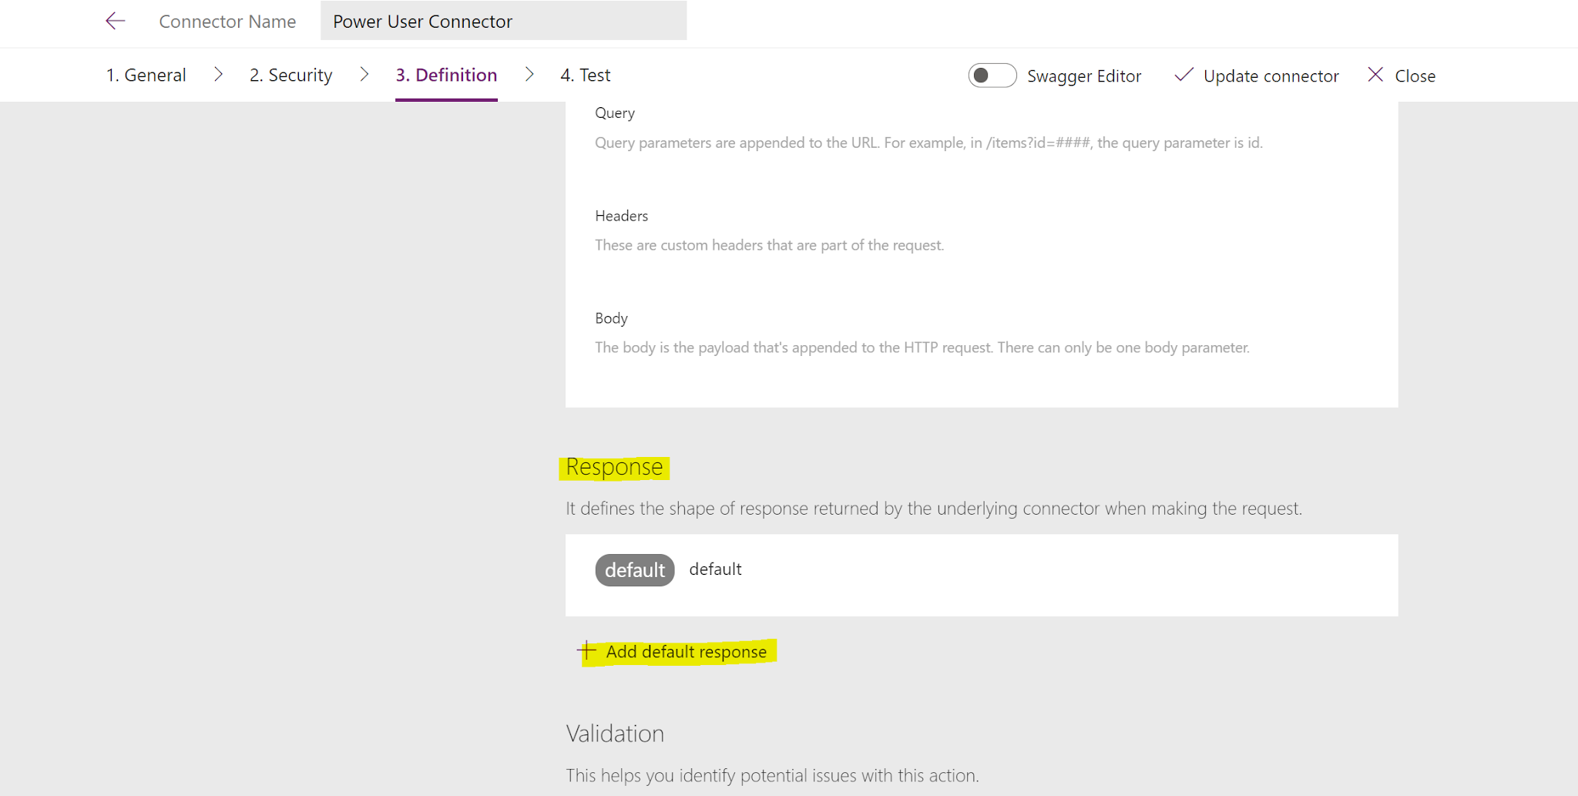Switch to the Security step

pos(290,74)
